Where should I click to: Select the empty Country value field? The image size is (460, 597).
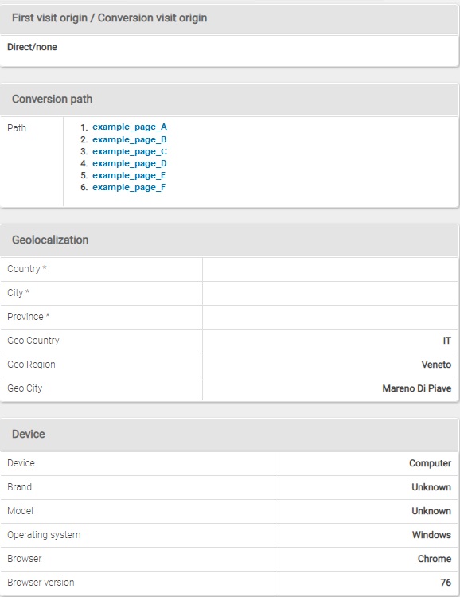coord(330,269)
